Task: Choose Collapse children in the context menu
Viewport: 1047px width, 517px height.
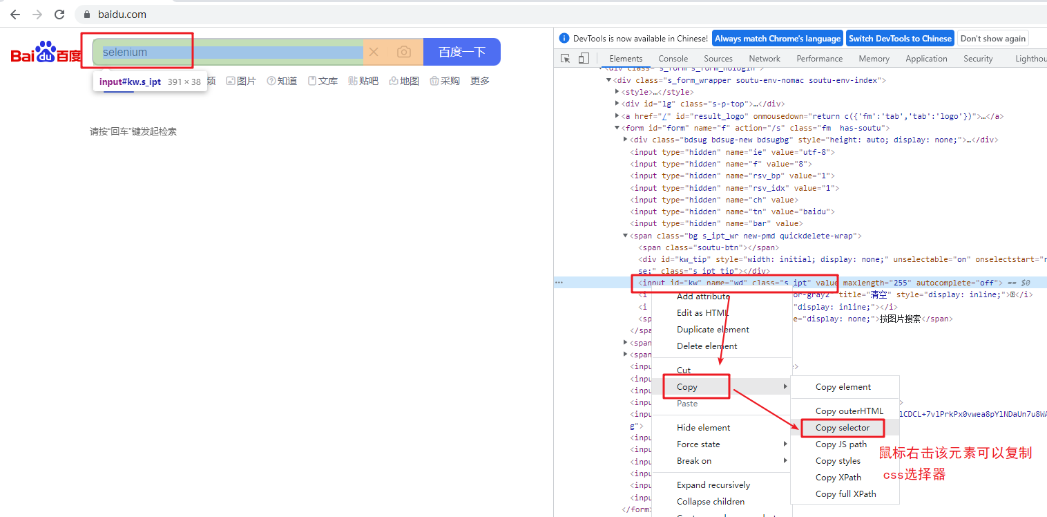Action: [711, 502]
